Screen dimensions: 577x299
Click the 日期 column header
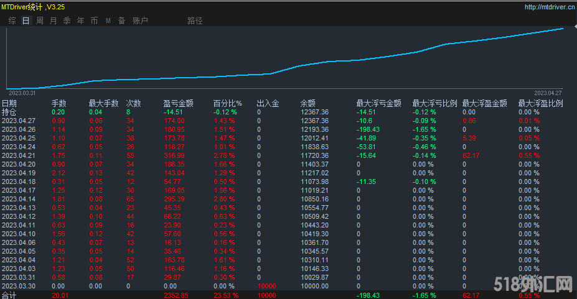[x=9, y=103]
